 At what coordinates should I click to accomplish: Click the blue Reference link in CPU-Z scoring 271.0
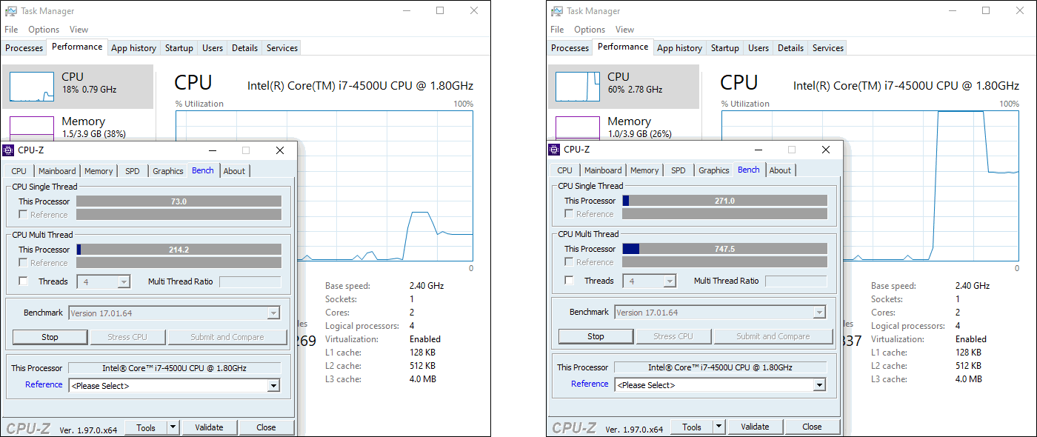pyautogui.click(x=590, y=384)
